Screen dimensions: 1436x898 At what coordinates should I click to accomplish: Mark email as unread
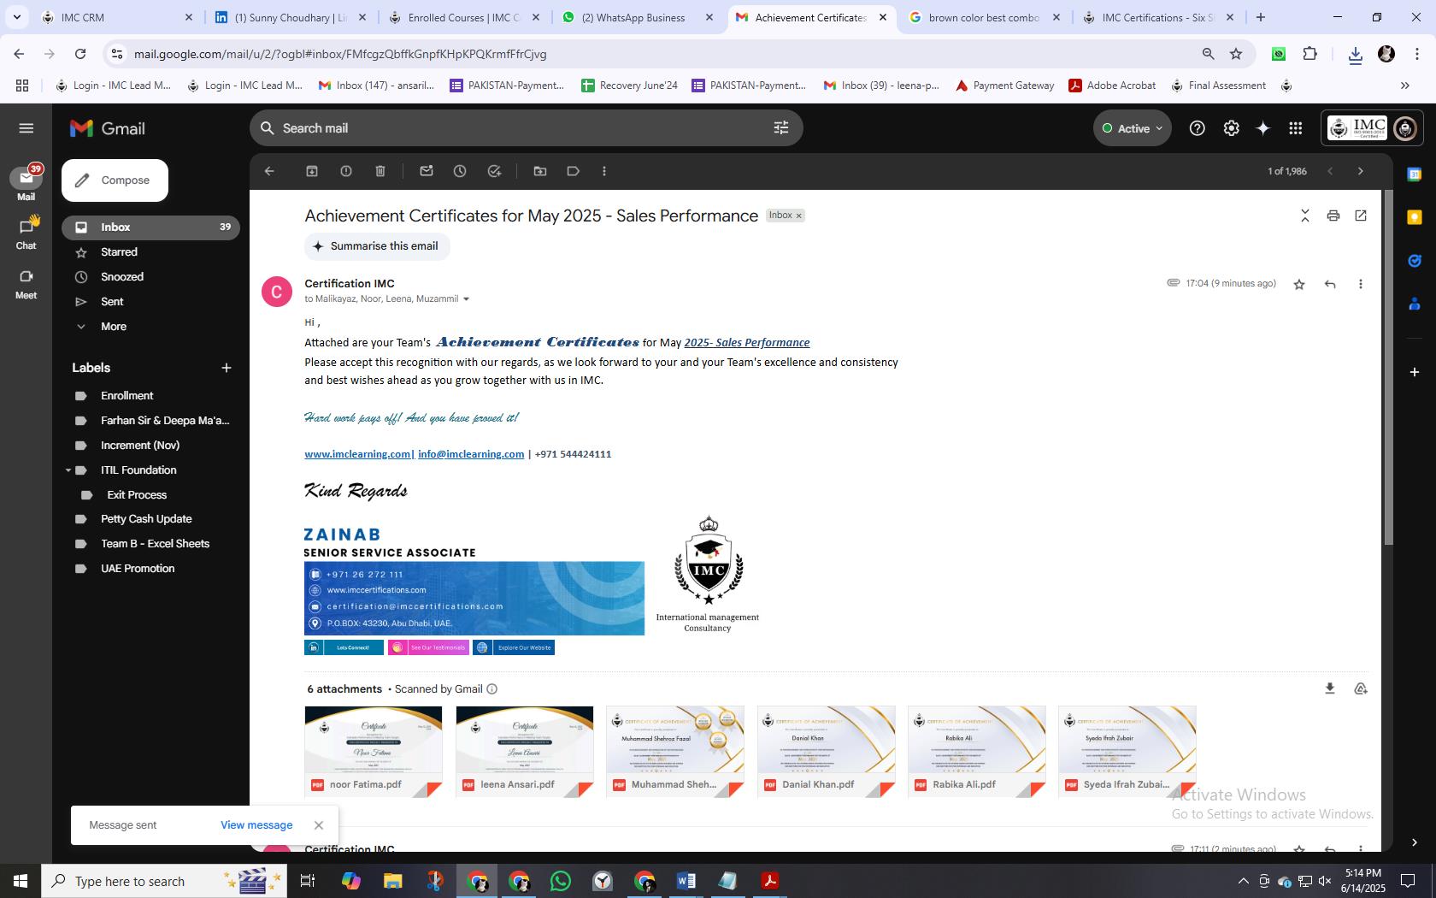(x=427, y=171)
